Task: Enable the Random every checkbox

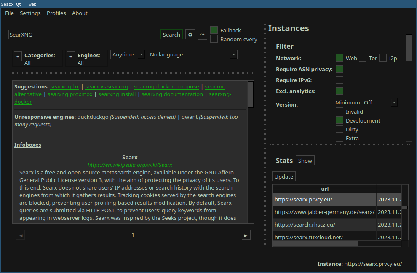Action: pyautogui.click(x=213, y=39)
